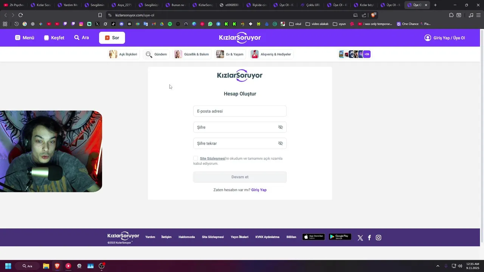Switch to the Asya_2275 tab

121,5
